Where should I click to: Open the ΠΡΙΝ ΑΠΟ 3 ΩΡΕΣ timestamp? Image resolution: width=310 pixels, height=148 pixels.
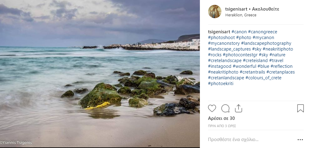tap(222, 126)
